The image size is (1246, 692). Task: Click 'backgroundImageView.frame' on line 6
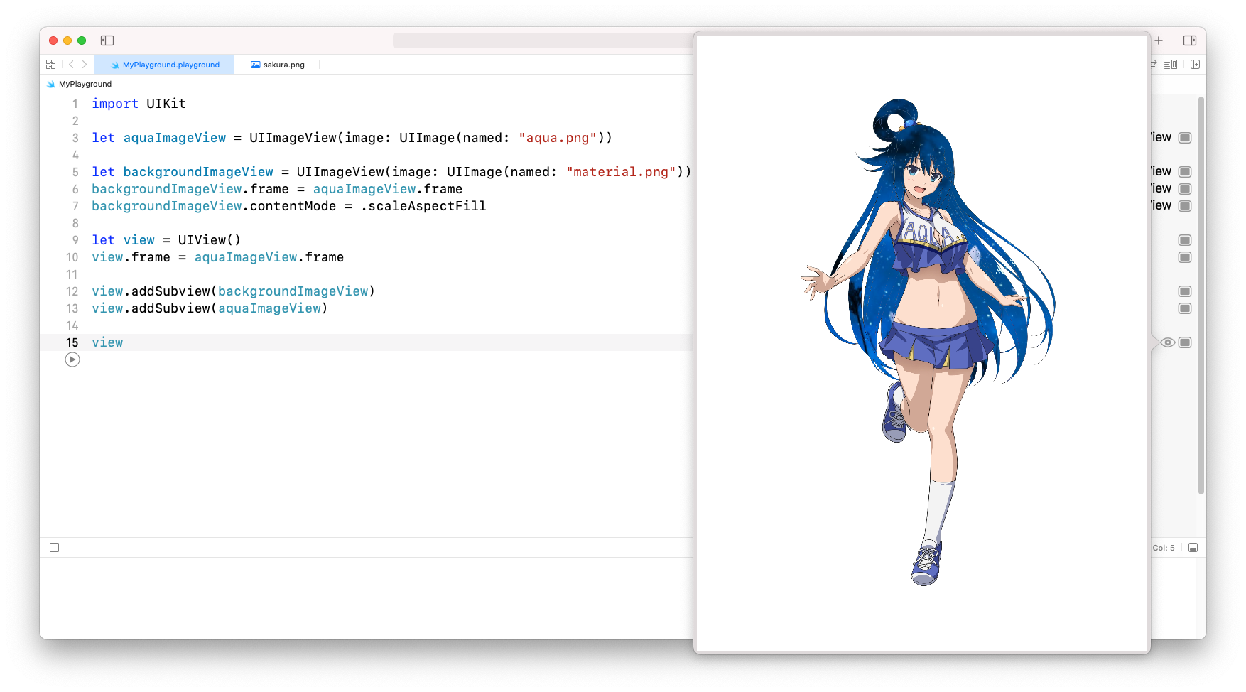point(190,189)
